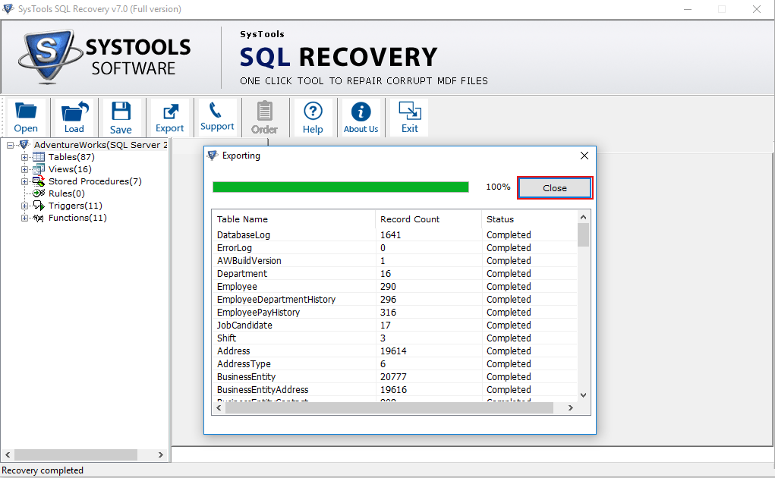Select AdventureWorks(SQL Server) tree label
The height and width of the screenshot is (478, 775).
101,145
